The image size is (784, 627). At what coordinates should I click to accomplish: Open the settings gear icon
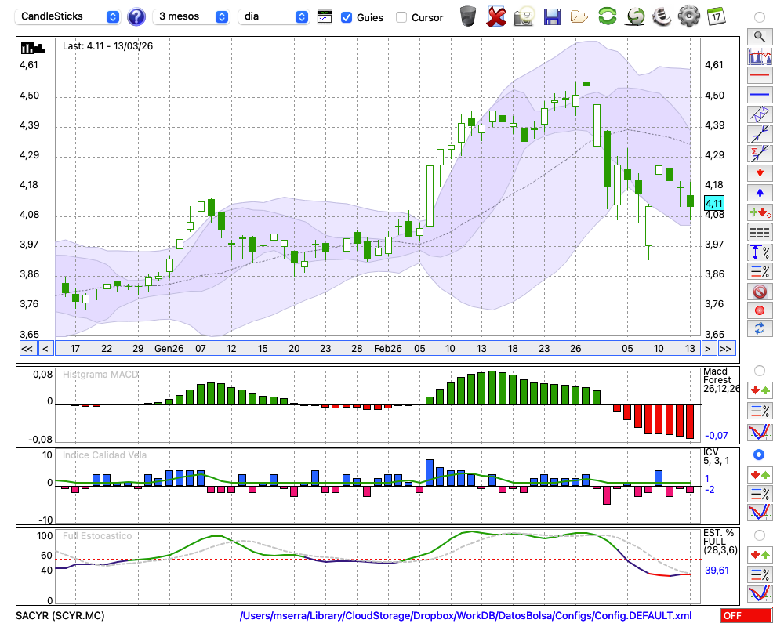pos(688,16)
